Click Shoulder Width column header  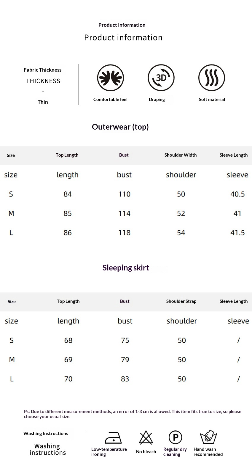(x=181, y=155)
